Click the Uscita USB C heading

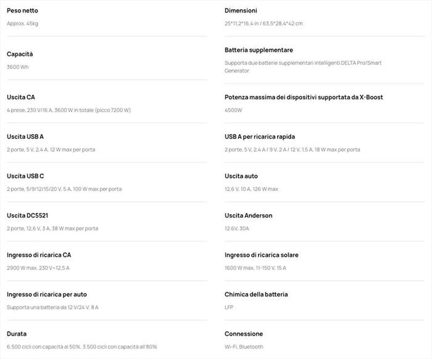click(25, 176)
